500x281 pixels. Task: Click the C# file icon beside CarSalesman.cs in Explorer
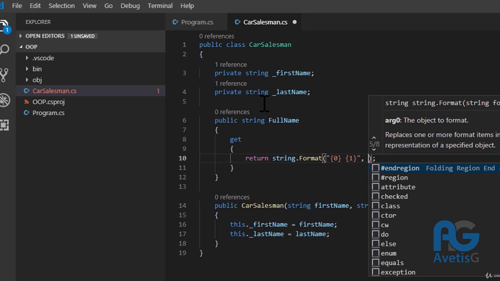(x=27, y=91)
